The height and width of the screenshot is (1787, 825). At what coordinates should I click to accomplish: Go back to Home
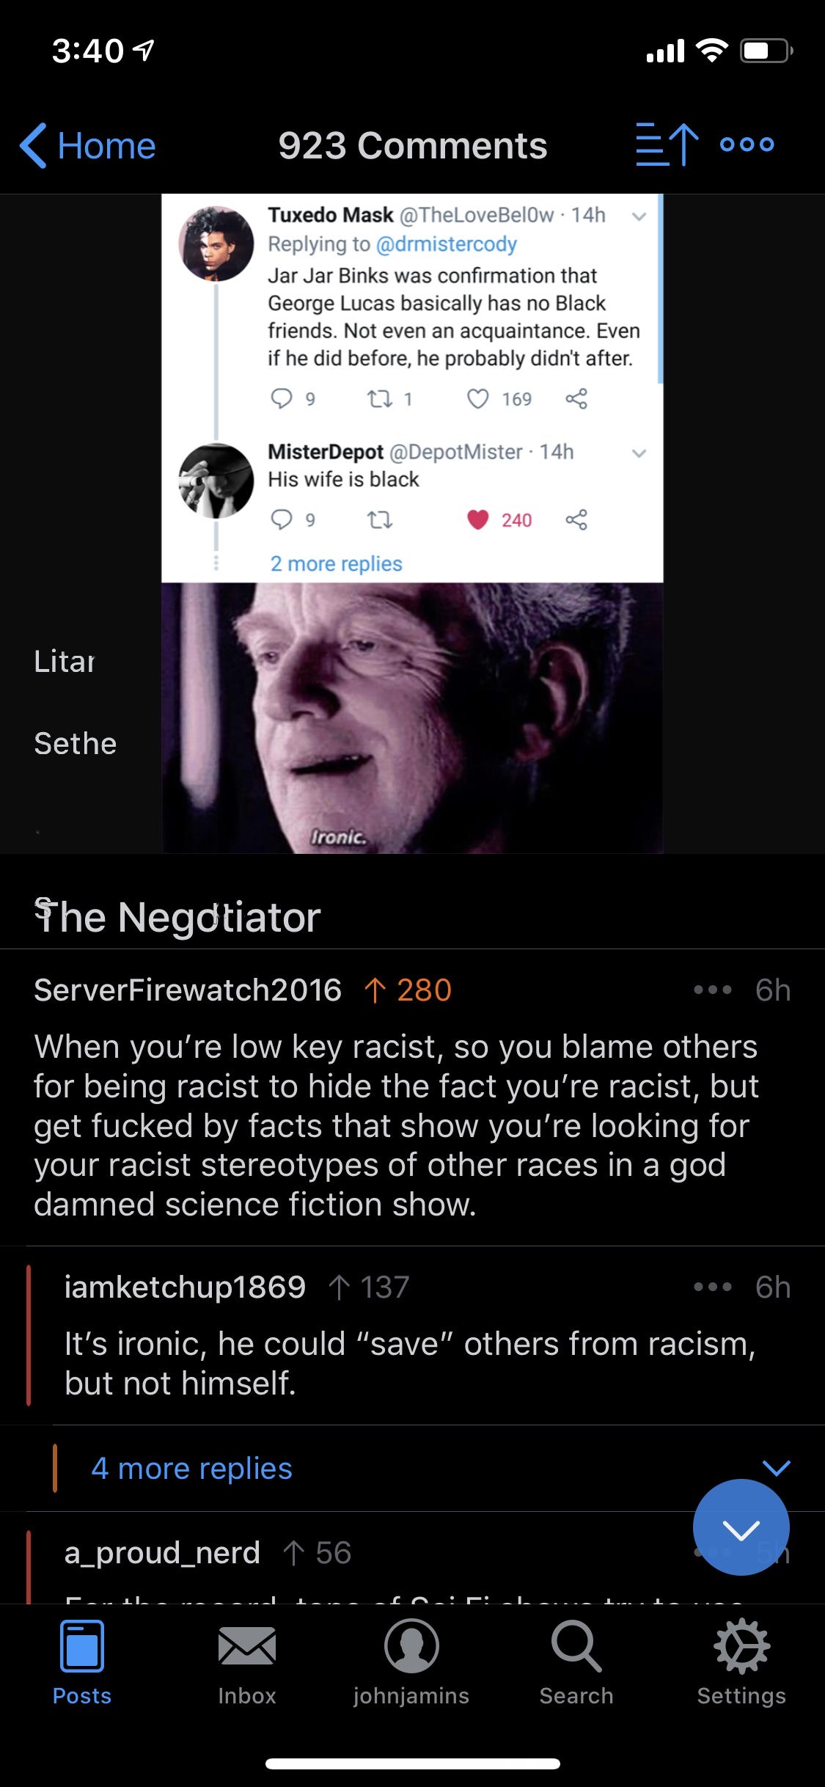(x=88, y=145)
